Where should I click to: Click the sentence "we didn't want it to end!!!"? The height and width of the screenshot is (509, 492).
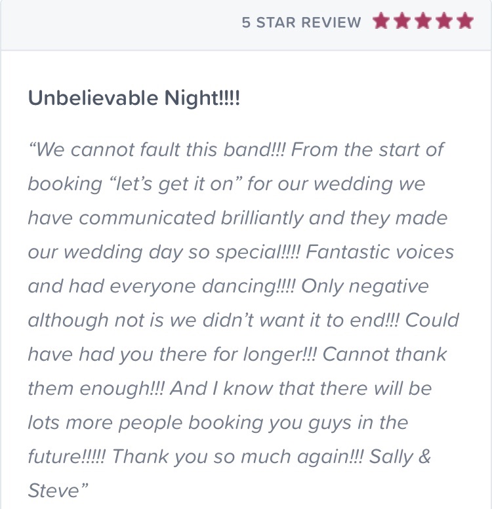click(x=285, y=320)
